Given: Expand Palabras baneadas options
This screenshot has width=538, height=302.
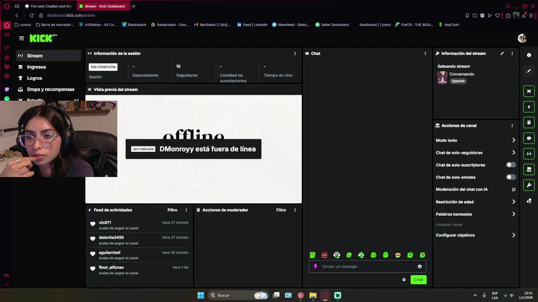Looking at the screenshot, I should click(514, 214).
